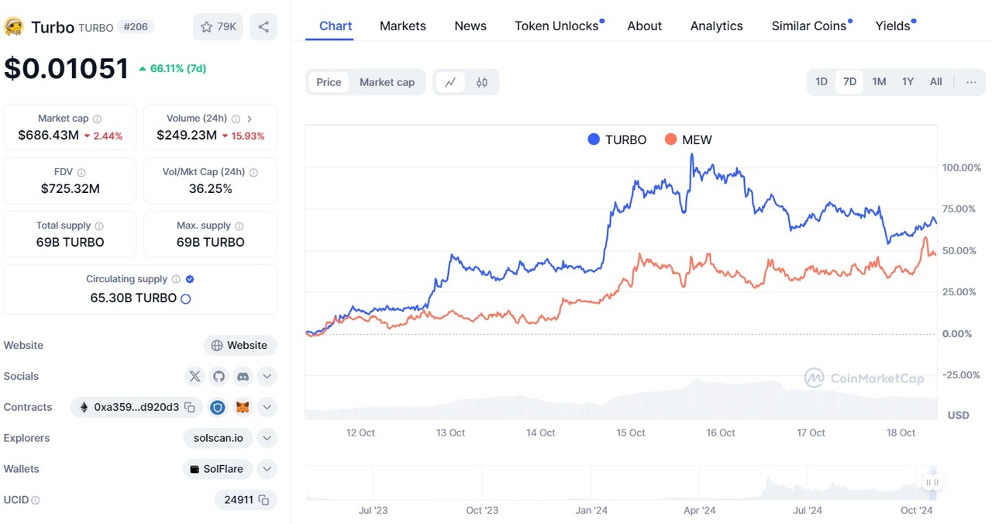Open the GitHub social icon

[219, 377]
